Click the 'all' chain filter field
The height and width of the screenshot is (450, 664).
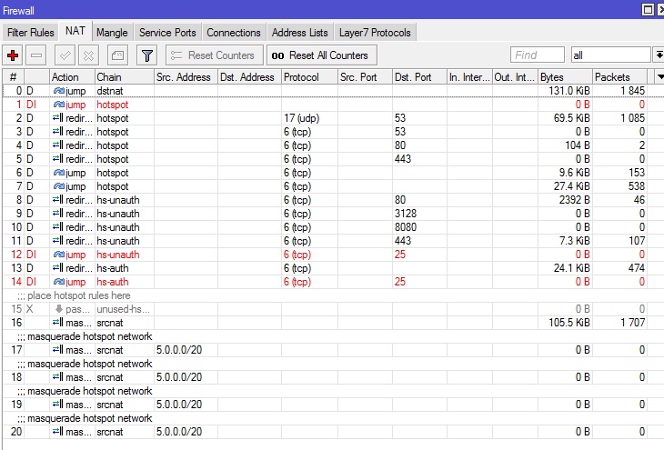pyautogui.click(x=610, y=55)
